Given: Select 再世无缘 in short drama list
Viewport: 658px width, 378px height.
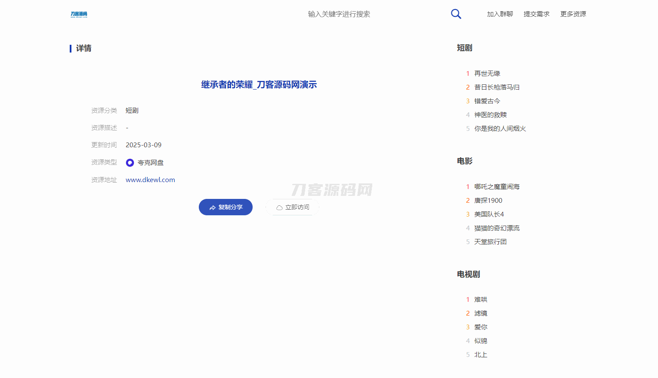Looking at the screenshot, I should [487, 74].
